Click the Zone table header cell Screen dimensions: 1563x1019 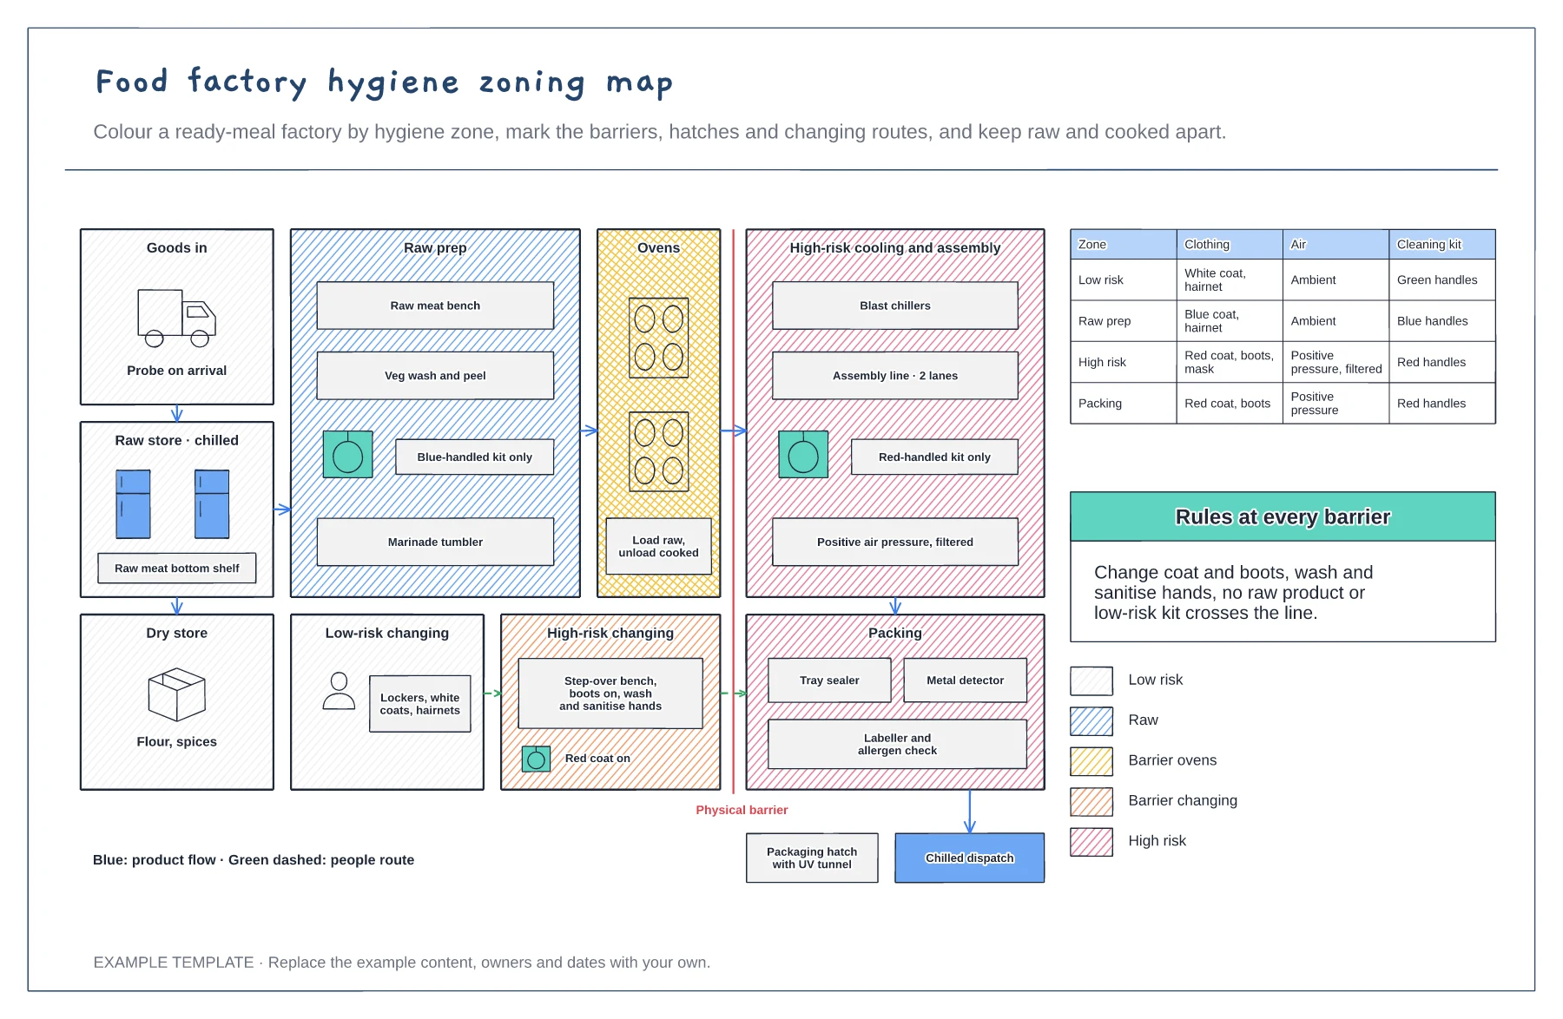[x=1124, y=244]
